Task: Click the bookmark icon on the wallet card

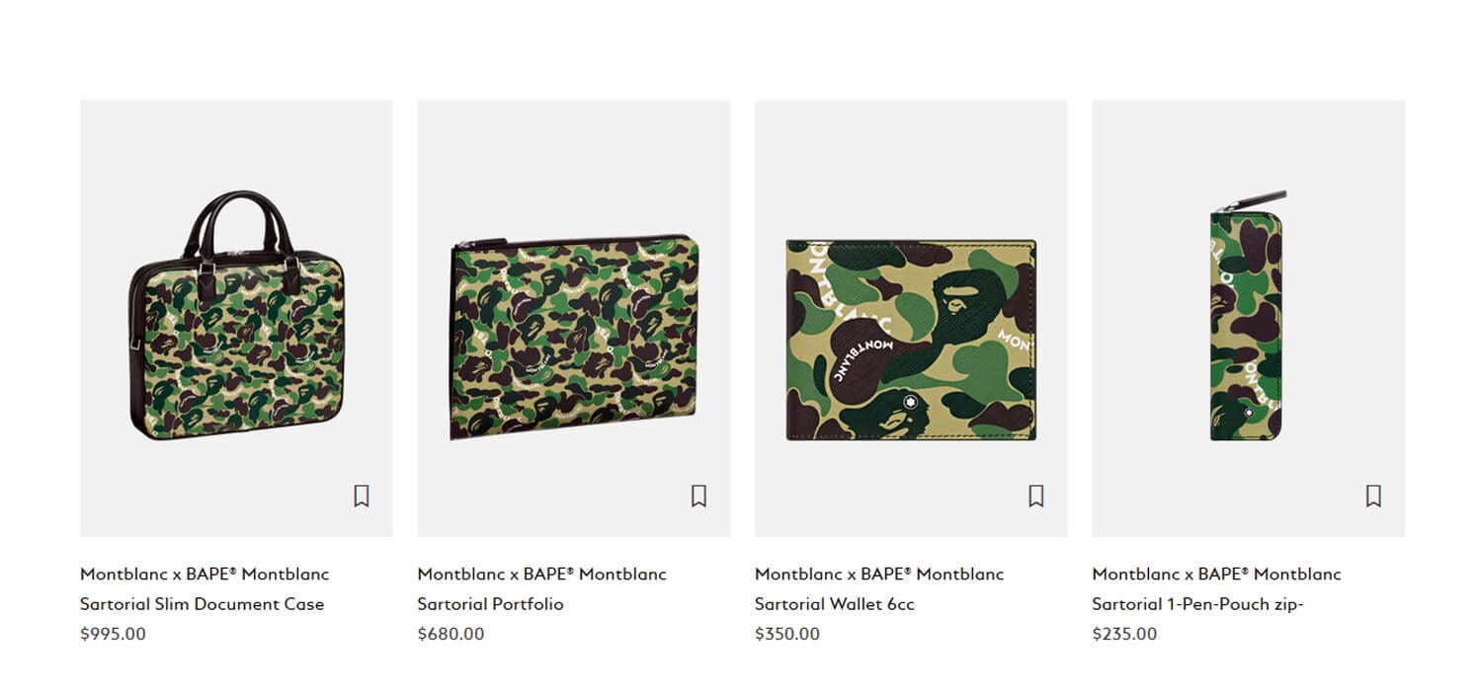Action: pyautogui.click(x=1035, y=497)
